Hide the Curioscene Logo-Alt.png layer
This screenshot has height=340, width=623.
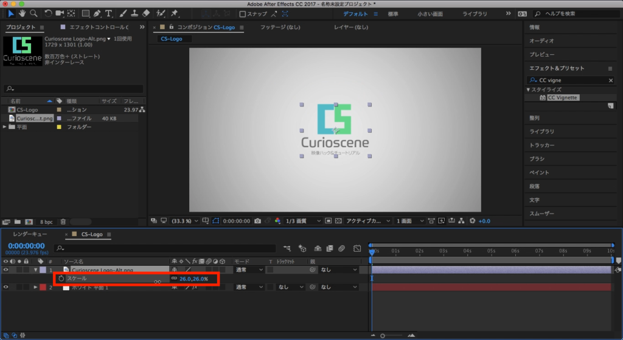coord(6,269)
